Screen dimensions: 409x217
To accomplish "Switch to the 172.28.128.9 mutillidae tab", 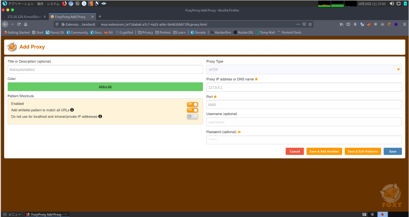I will pyautogui.click(x=23, y=16).
